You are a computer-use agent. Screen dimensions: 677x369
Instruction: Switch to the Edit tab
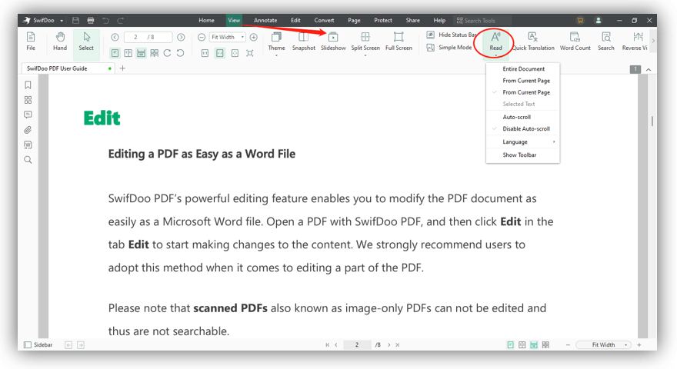pyautogui.click(x=295, y=20)
